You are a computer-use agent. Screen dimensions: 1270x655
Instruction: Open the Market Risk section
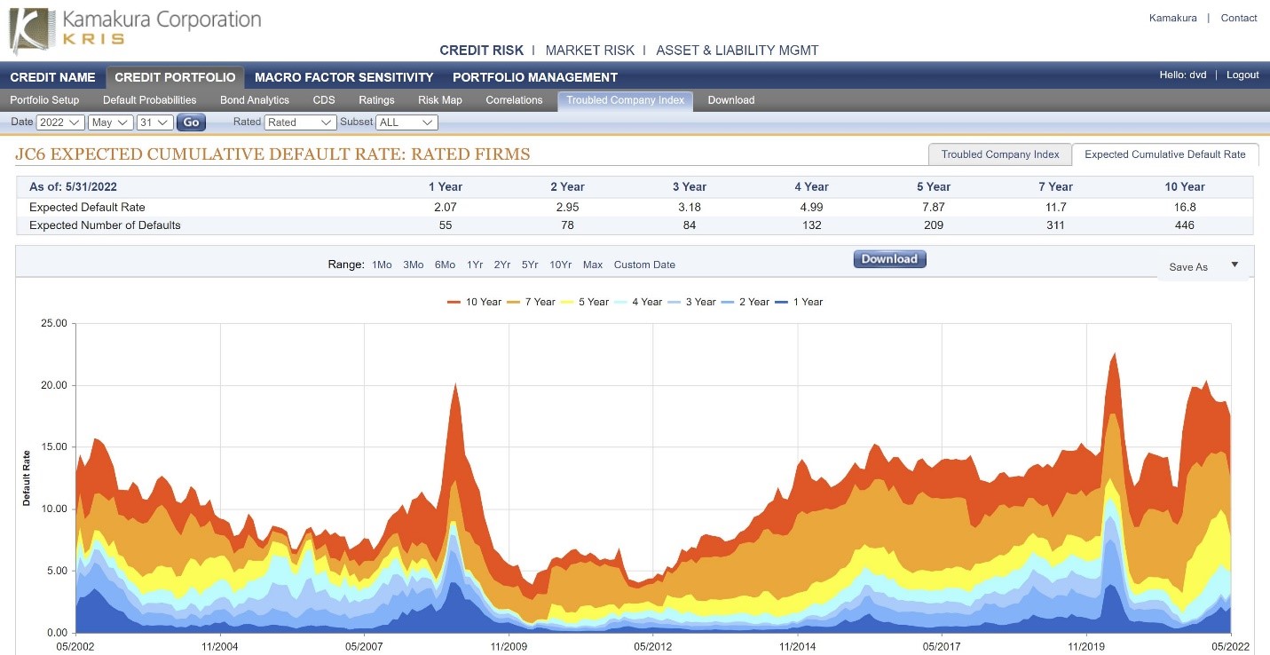click(589, 51)
